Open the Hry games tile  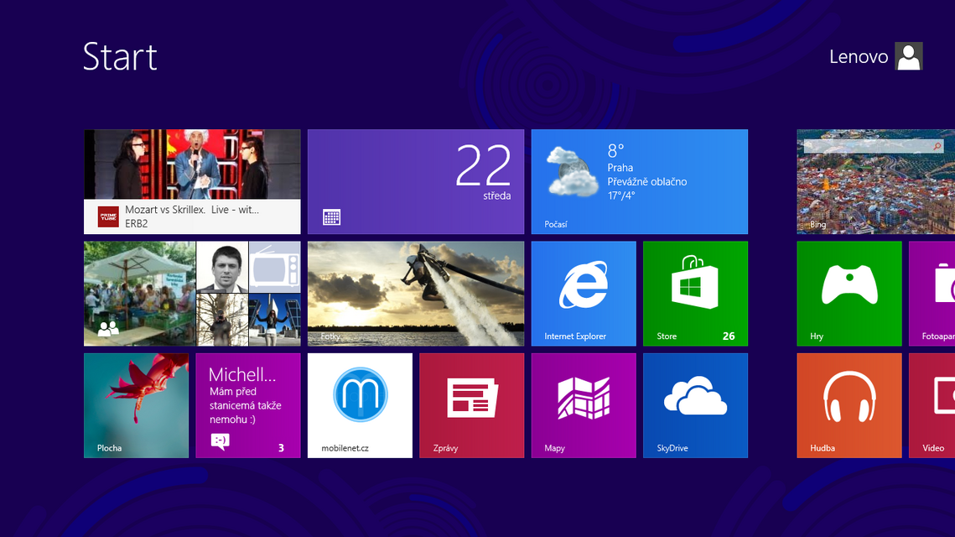click(x=849, y=293)
